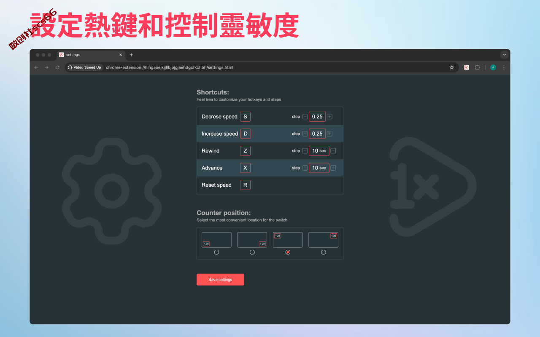Click the bottom-left counter preview thumbnail

pos(216,240)
